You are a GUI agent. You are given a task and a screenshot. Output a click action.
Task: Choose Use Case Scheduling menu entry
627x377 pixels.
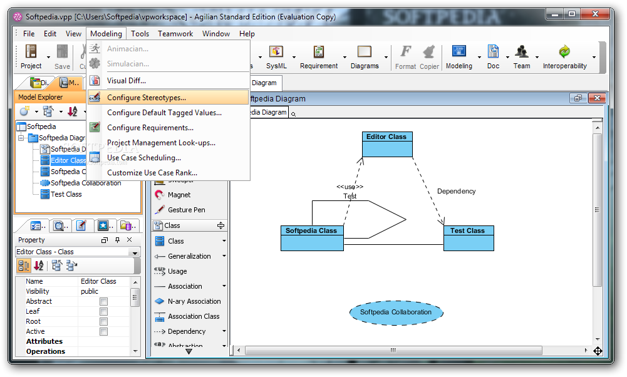[168, 158]
